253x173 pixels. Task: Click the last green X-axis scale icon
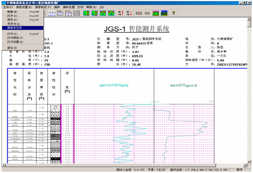pos(111,13)
